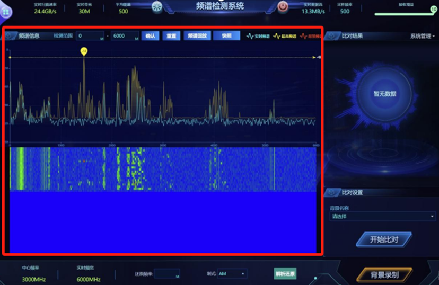Click the 频谱信息 panel heading
Viewport: 439px width, 285px height.
29,36
